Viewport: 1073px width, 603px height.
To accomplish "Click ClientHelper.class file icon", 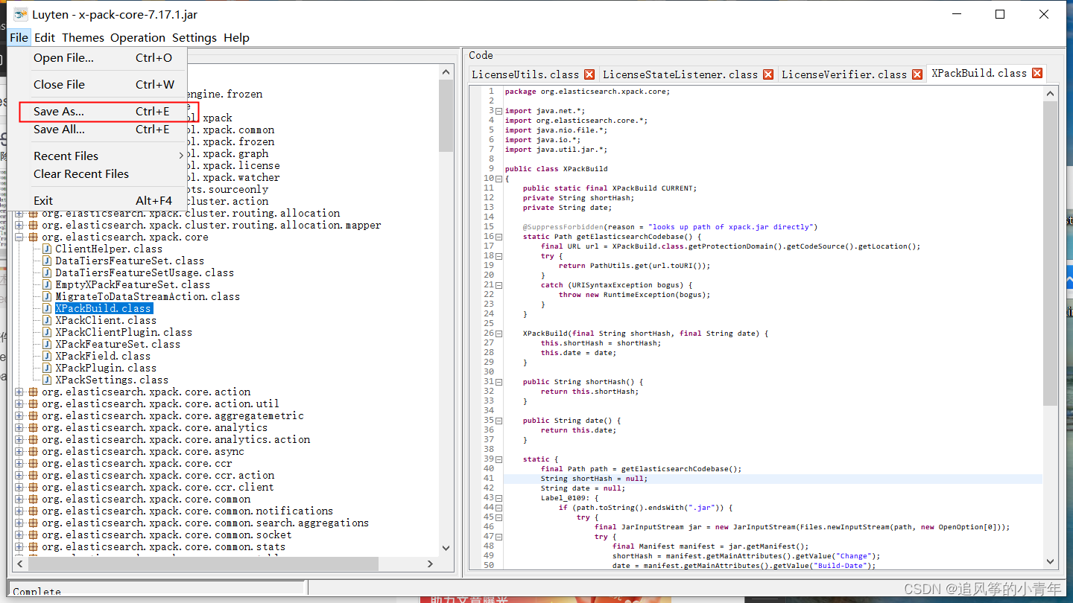I will 47,249.
